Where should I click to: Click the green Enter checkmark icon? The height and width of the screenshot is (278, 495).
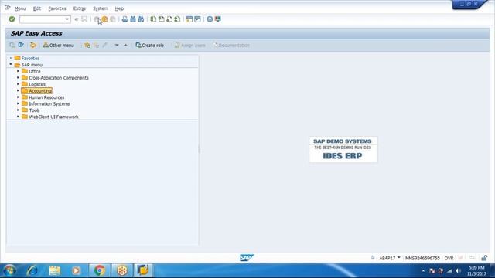(12, 19)
